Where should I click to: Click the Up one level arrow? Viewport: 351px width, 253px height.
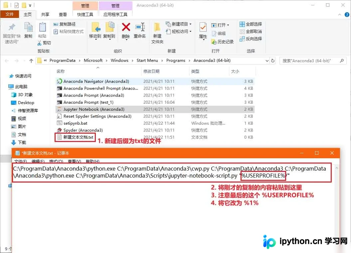click(x=31, y=61)
